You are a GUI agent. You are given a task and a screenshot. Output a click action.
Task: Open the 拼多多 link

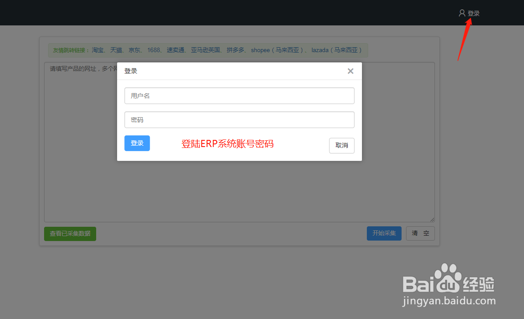[235, 50]
